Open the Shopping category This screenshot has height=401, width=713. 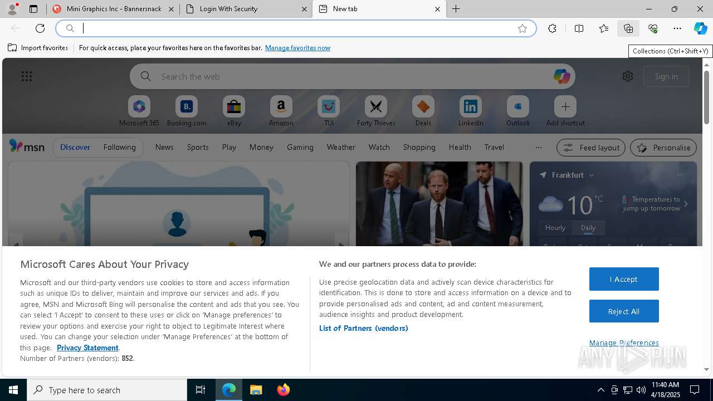tap(419, 147)
